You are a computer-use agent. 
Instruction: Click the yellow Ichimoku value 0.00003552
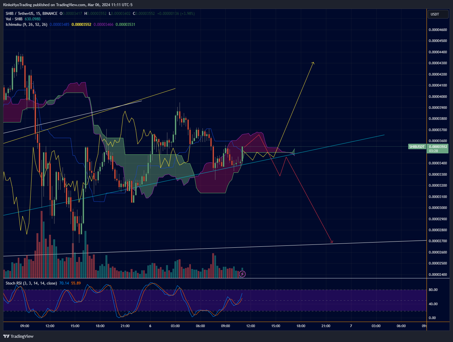[x=81, y=25]
